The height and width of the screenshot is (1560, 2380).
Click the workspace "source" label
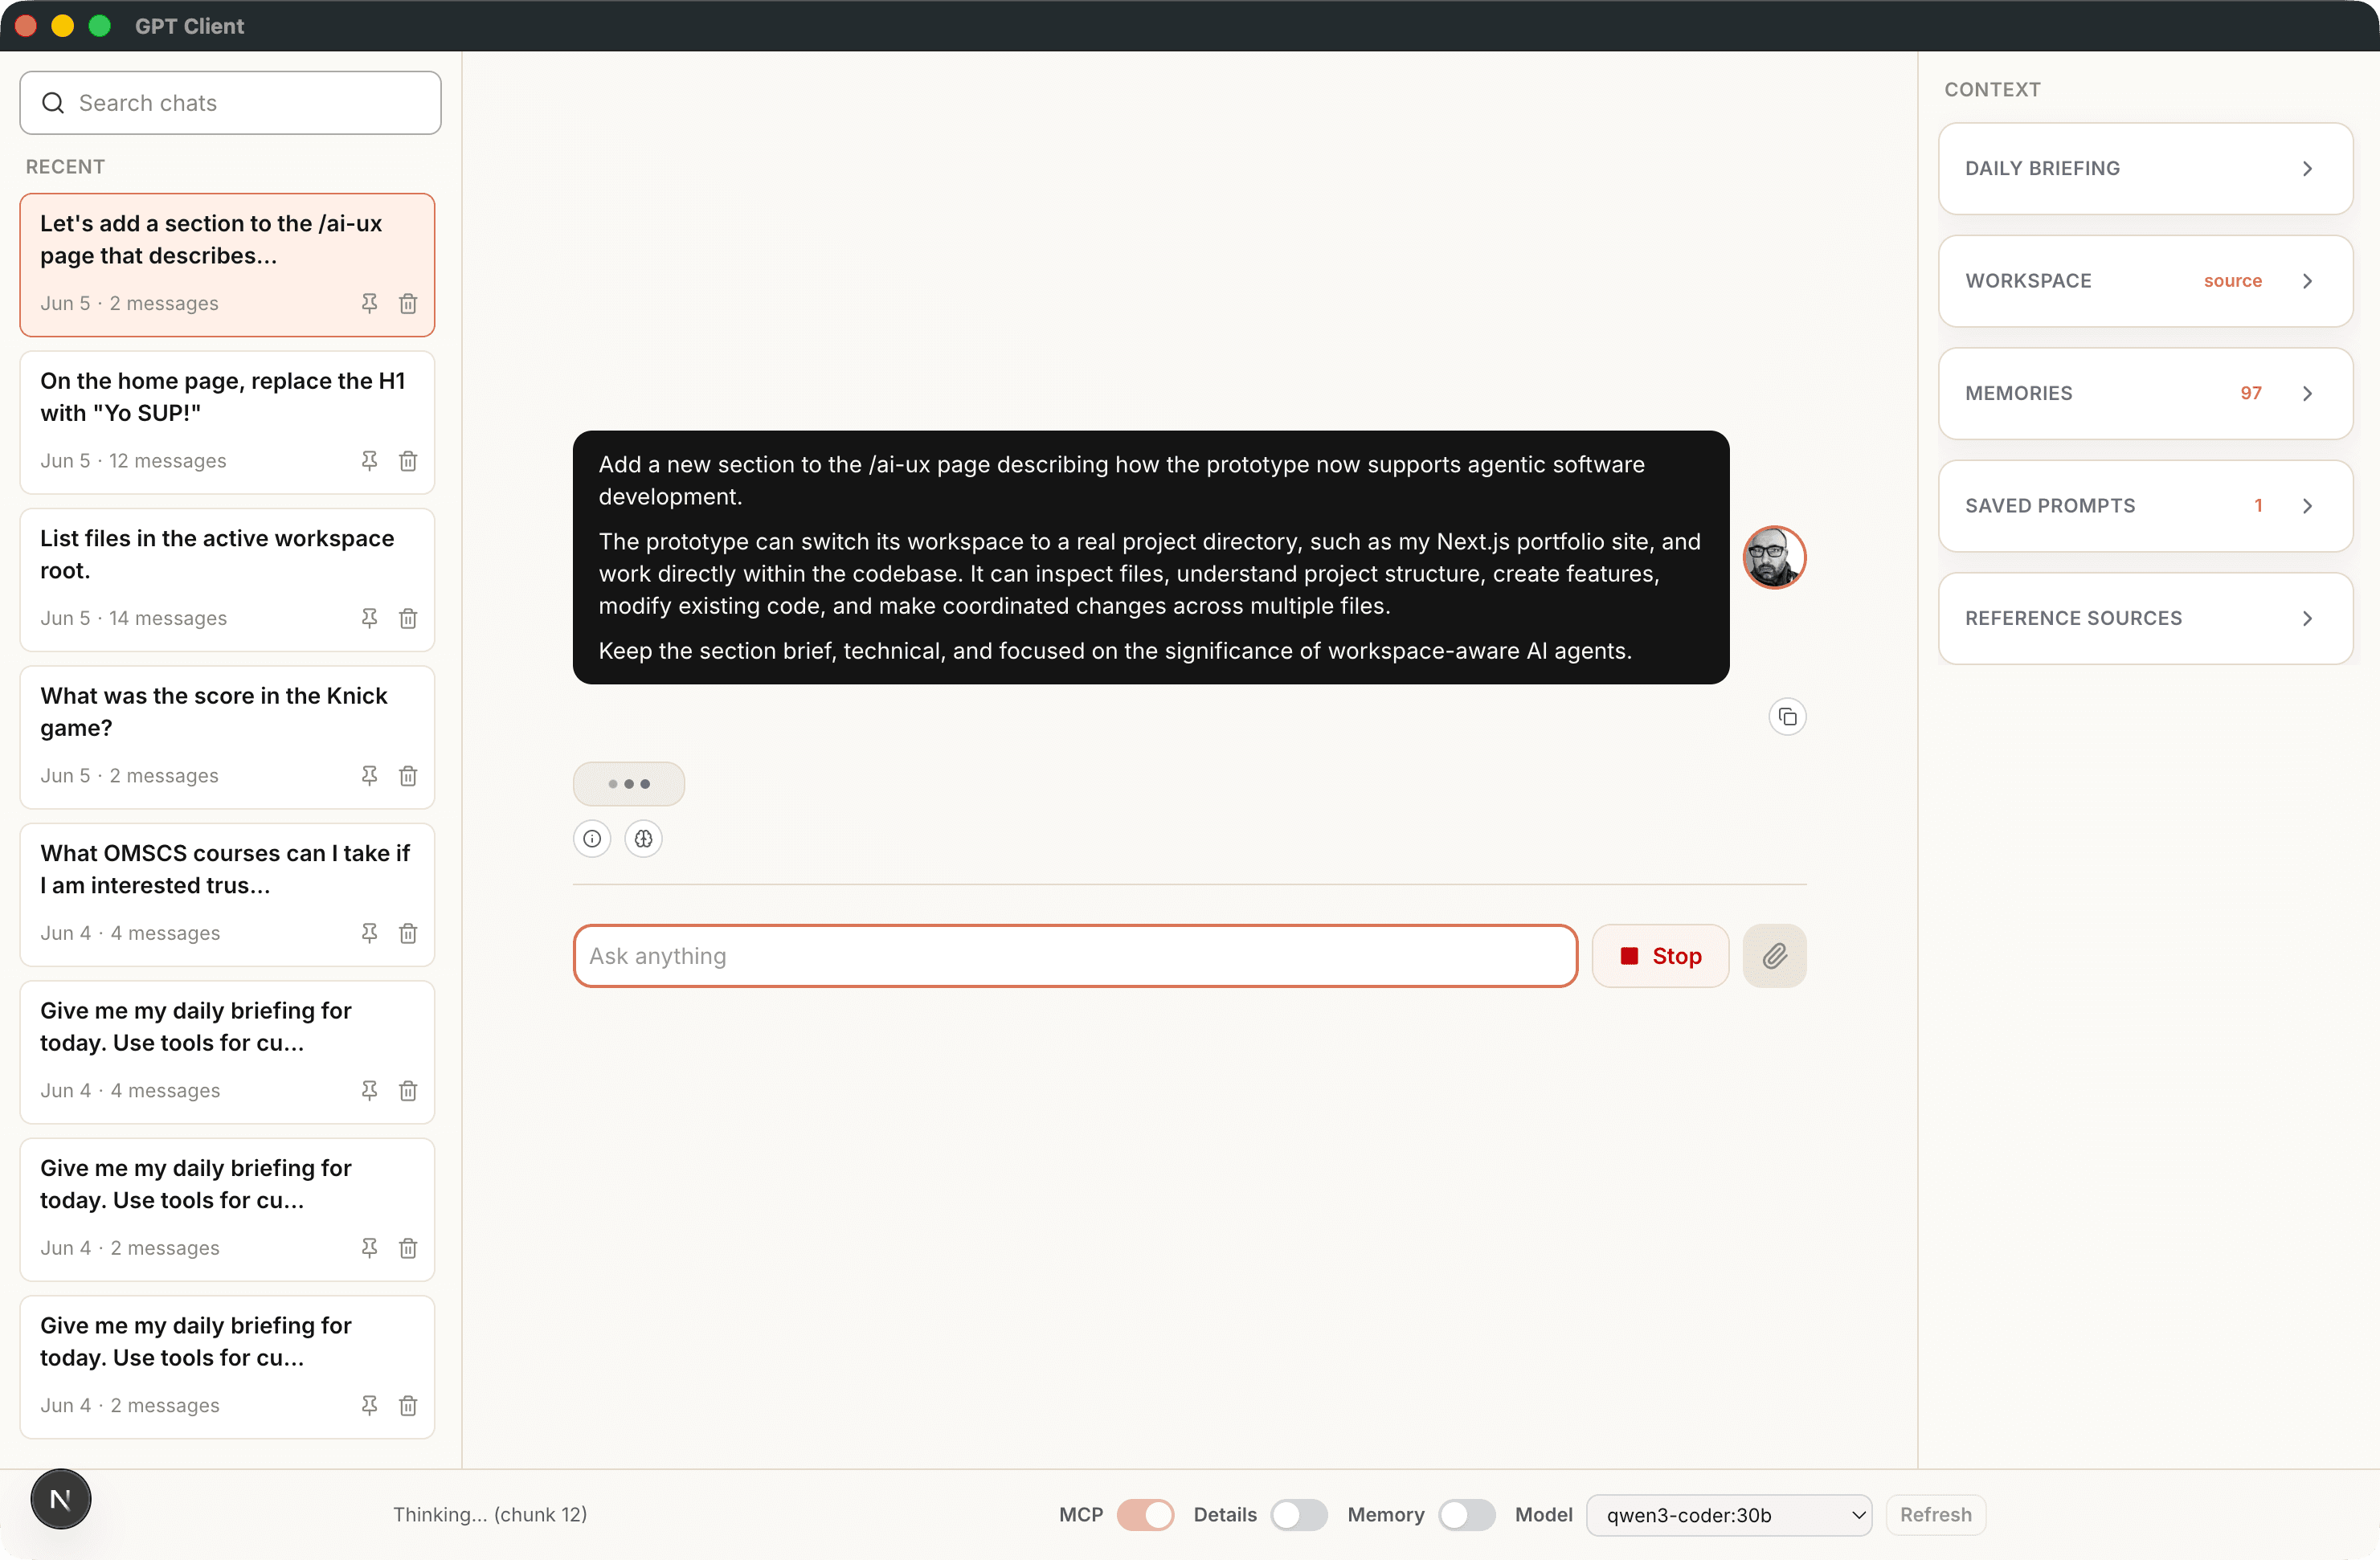click(x=2232, y=281)
